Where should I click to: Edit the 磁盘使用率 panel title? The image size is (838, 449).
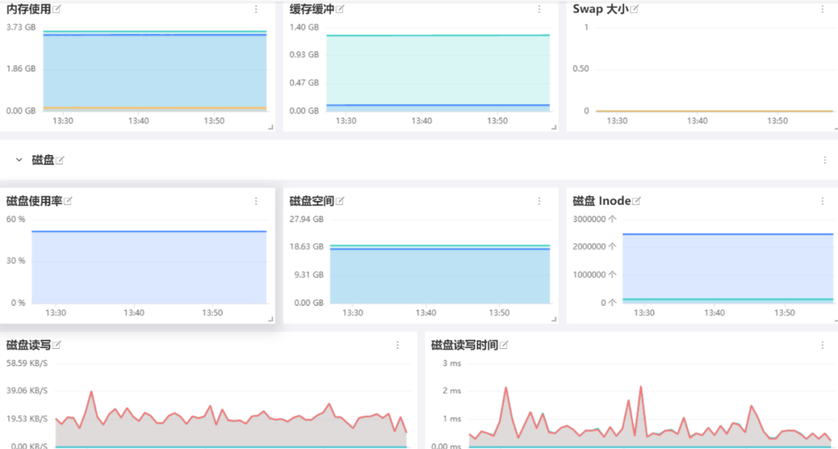pyautogui.click(x=68, y=201)
